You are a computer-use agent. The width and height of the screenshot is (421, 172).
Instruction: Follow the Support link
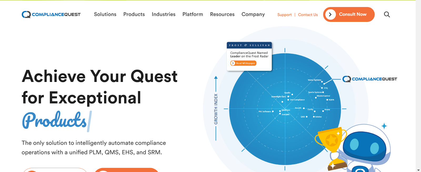(284, 15)
